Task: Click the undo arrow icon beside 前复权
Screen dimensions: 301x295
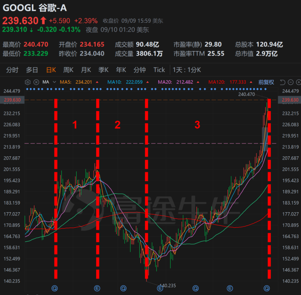Action: (282, 82)
